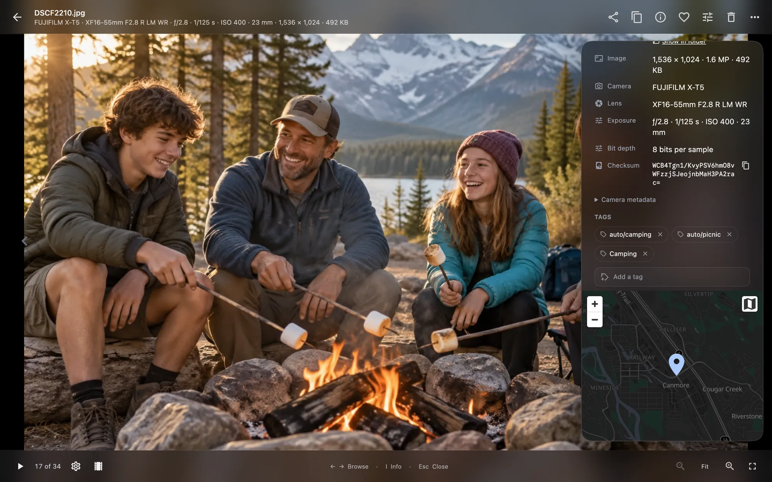The height and width of the screenshot is (482, 772).
Task: Enter fullscreen mode
Action: pos(752,467)
